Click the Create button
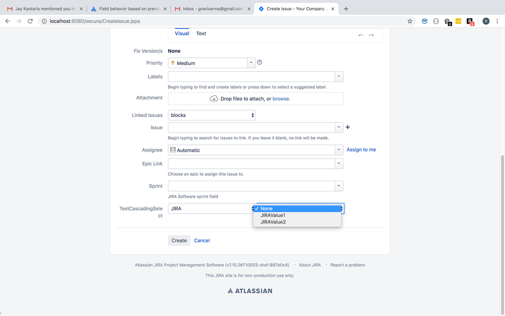This screenshot has height=316, width=505. (179, 241)
